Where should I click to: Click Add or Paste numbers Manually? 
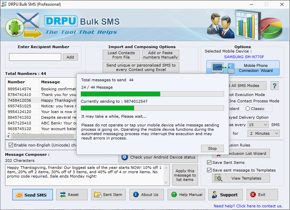pos(161,55)
